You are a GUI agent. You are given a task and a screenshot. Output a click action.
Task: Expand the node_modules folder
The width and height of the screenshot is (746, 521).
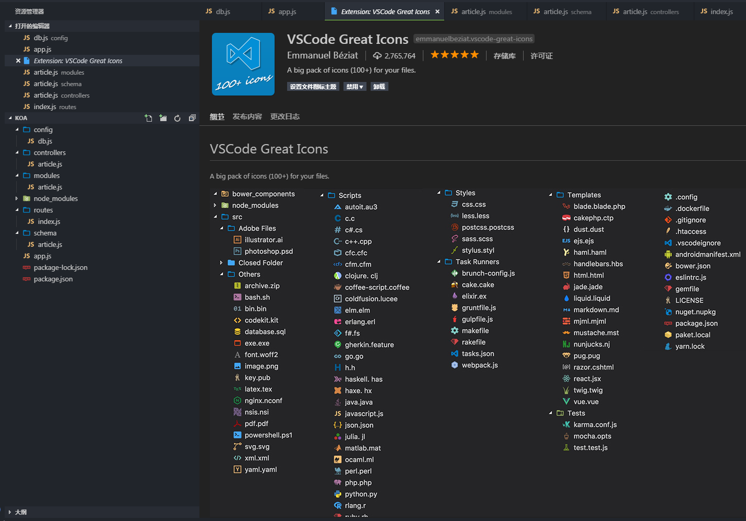pos(16,198)
